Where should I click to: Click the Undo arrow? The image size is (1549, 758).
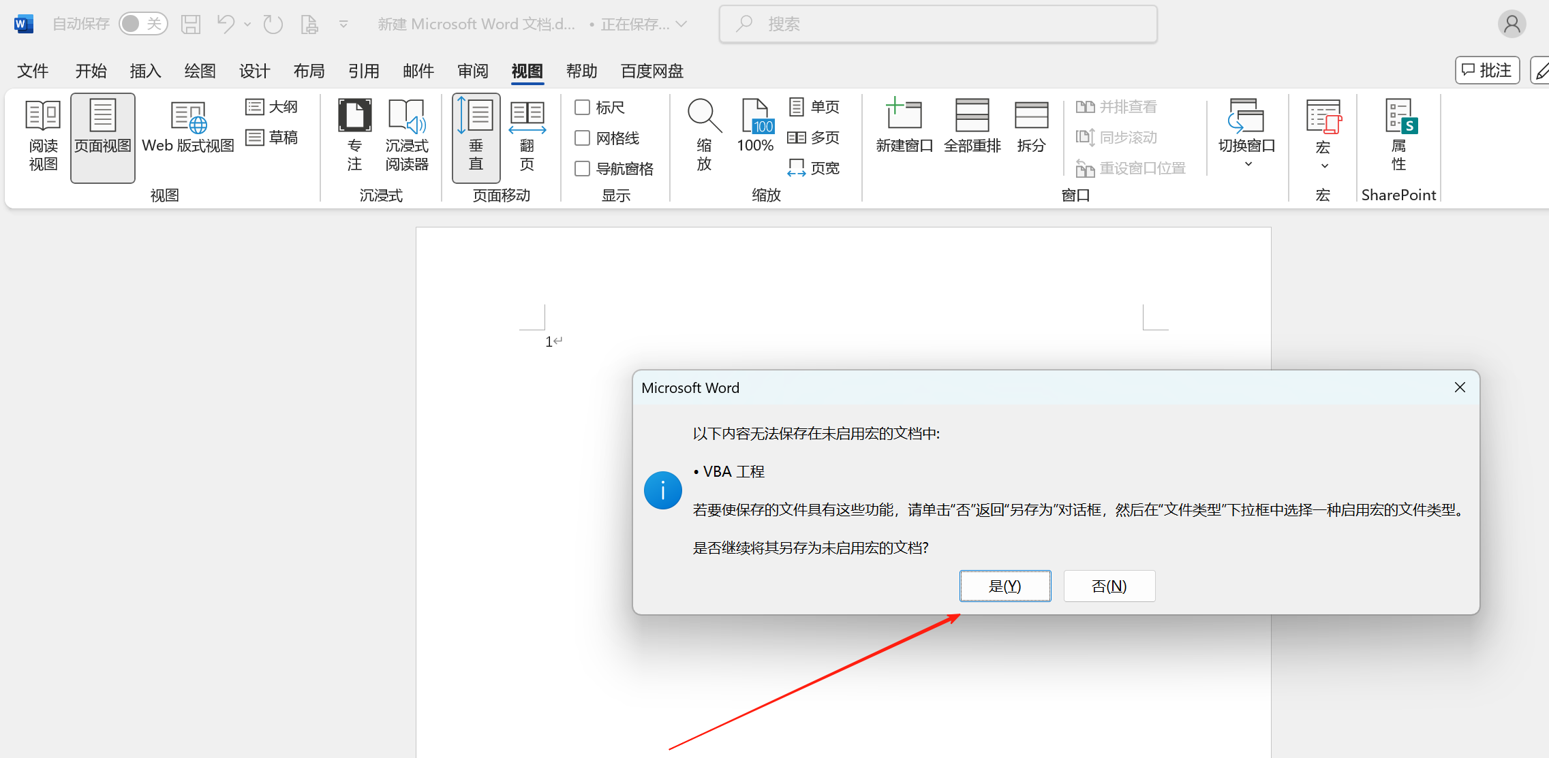226,25
